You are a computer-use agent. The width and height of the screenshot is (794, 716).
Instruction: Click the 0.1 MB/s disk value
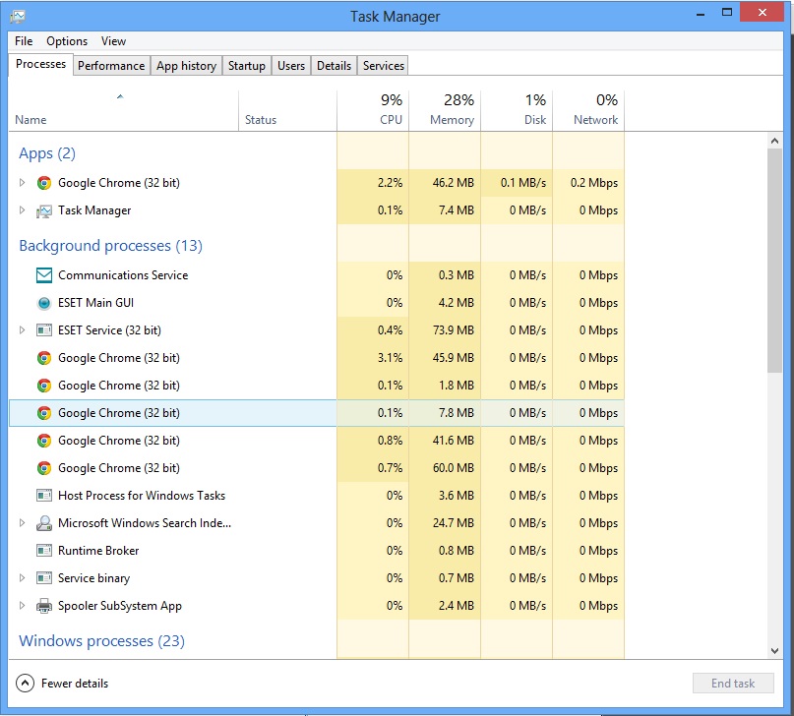coord(523,183)
